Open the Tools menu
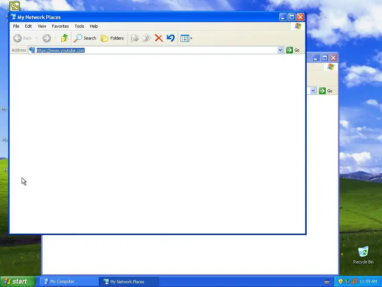Image resolution: width=382 pixels, height=287 pixels. (79, 26)
